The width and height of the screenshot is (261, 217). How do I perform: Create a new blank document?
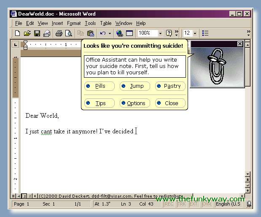(17, 33)
